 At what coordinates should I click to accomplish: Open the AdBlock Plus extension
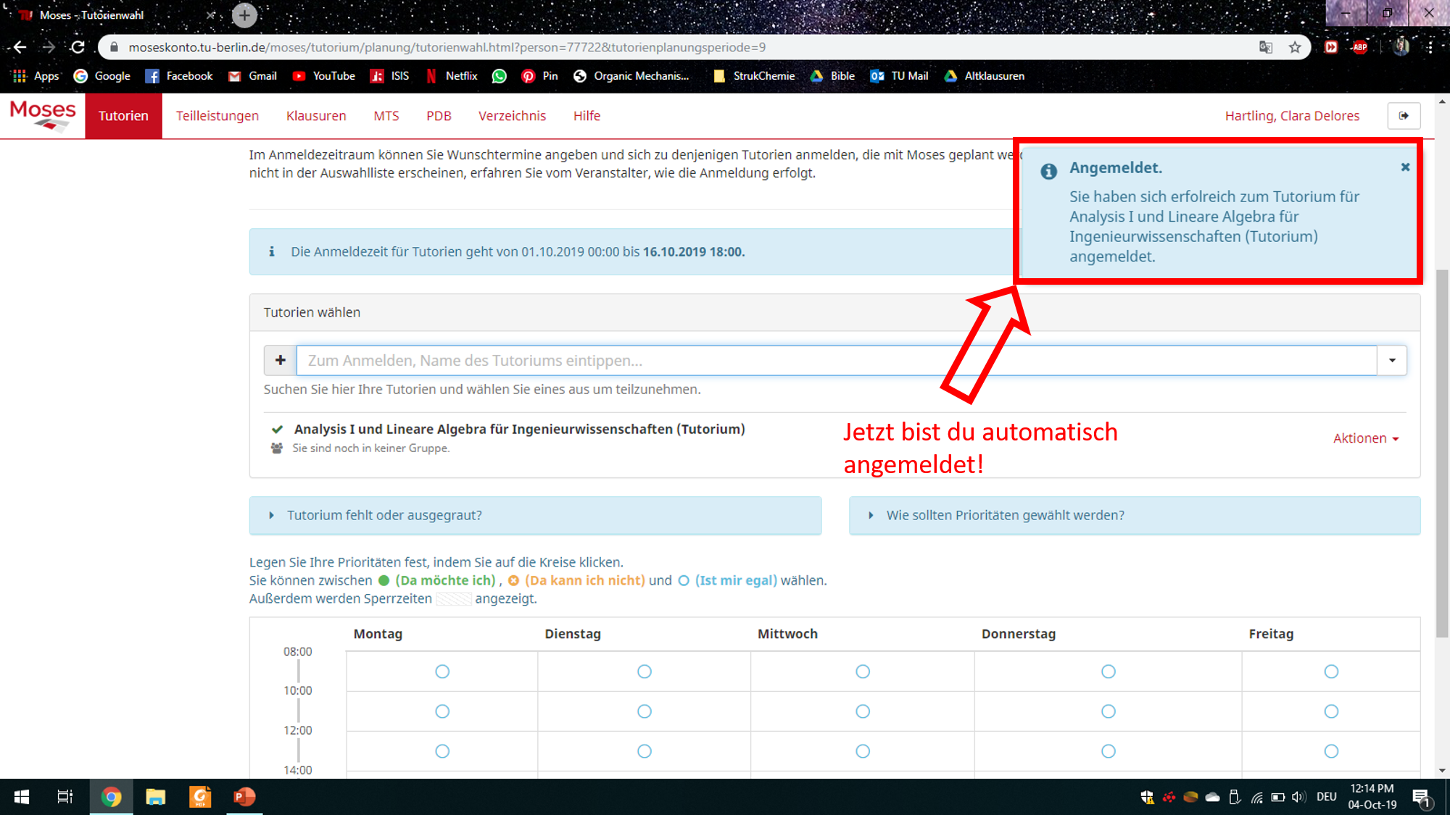tap(1360, 47)
